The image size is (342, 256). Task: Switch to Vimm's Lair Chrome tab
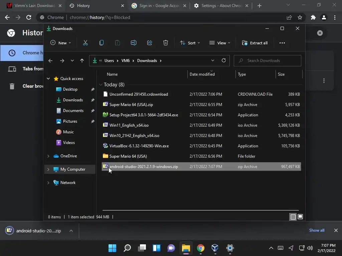pyautogui.click(x=34, y=6)
